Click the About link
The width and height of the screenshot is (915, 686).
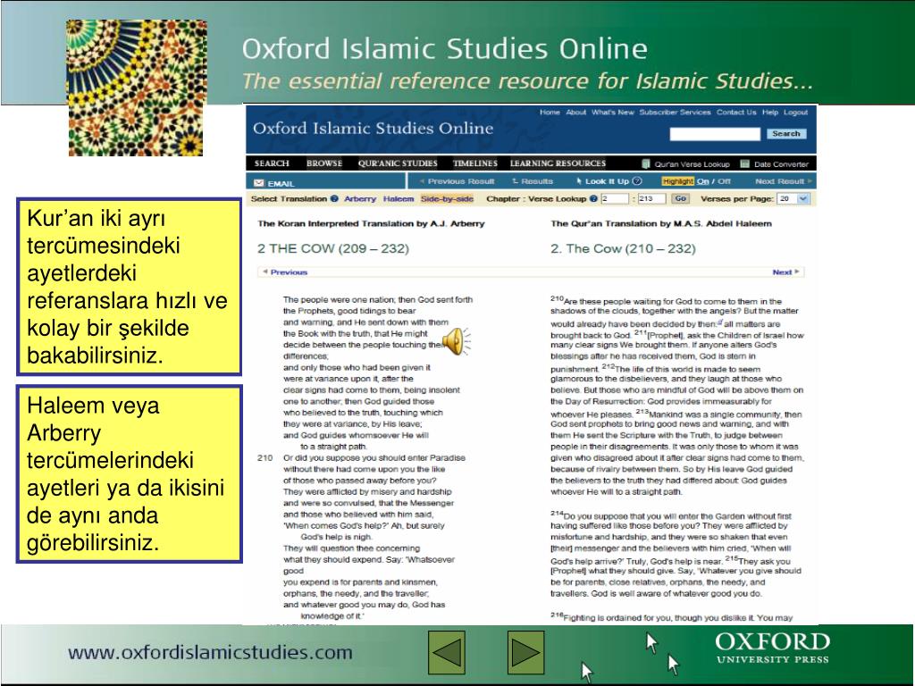(x=576, y=112)
